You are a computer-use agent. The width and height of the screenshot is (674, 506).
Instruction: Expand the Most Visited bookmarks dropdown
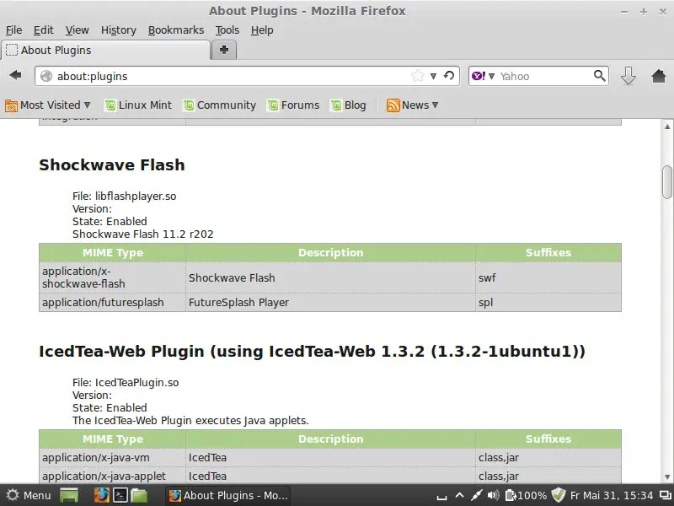pyautogui.click(x=88, y=105)
